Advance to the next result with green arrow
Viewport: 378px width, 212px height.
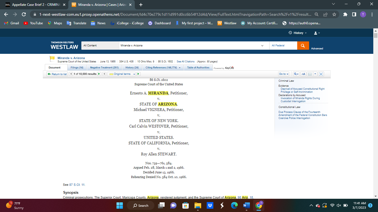pyautogui.click(x=99, y=74)
